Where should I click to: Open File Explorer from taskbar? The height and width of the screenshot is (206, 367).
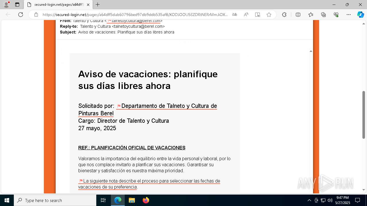tap(132, 200)
